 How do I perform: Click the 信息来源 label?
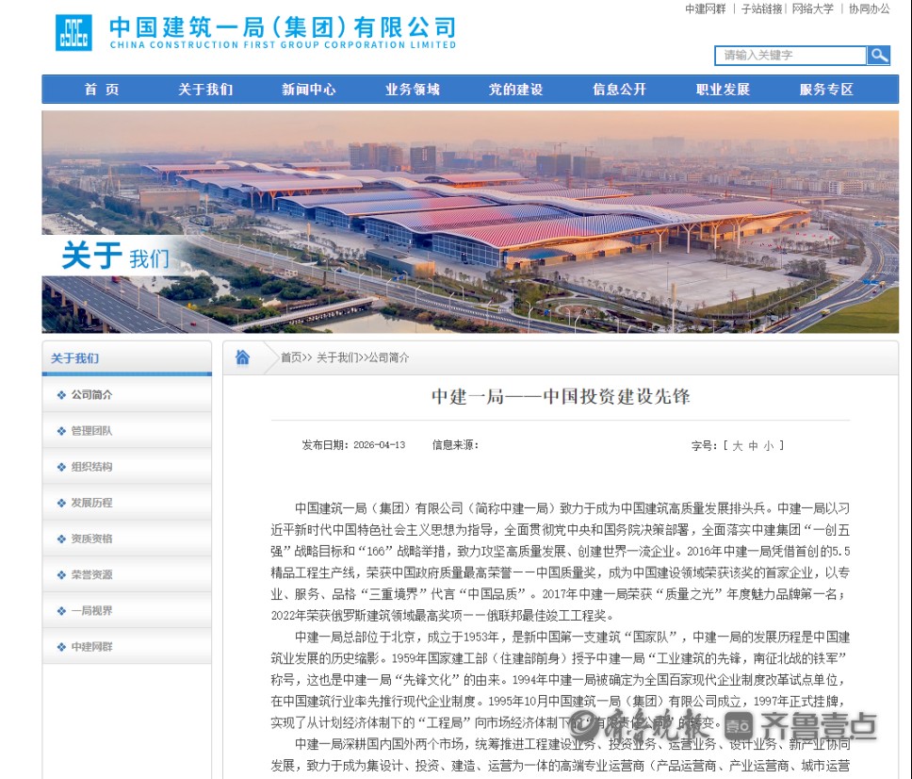coord(455,445)
